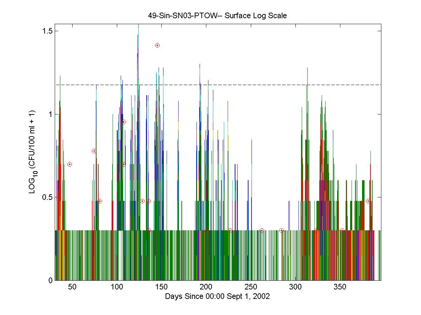The width and height of the screenshot is (421, 315).
Task: Click the x-axis label "Days Since 00:00 Sept 1, 2002"
Action: pyautogui.click(x=217, y=296)
